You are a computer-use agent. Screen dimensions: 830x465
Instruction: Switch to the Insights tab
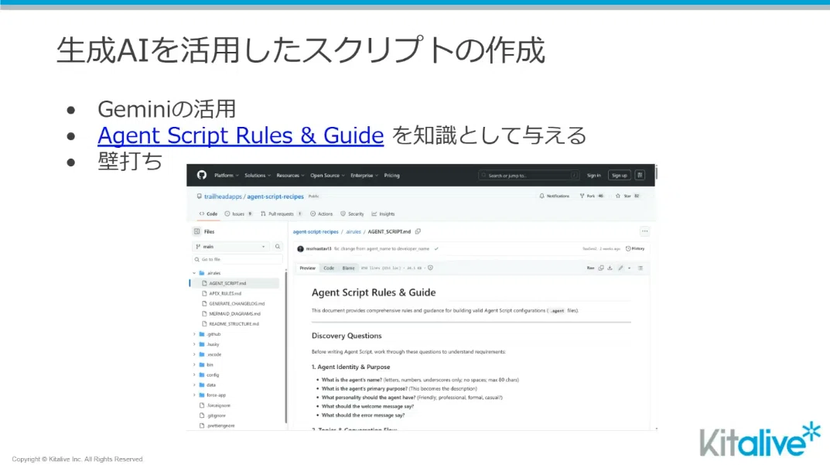pyautogui.click(x=383, y=214)
